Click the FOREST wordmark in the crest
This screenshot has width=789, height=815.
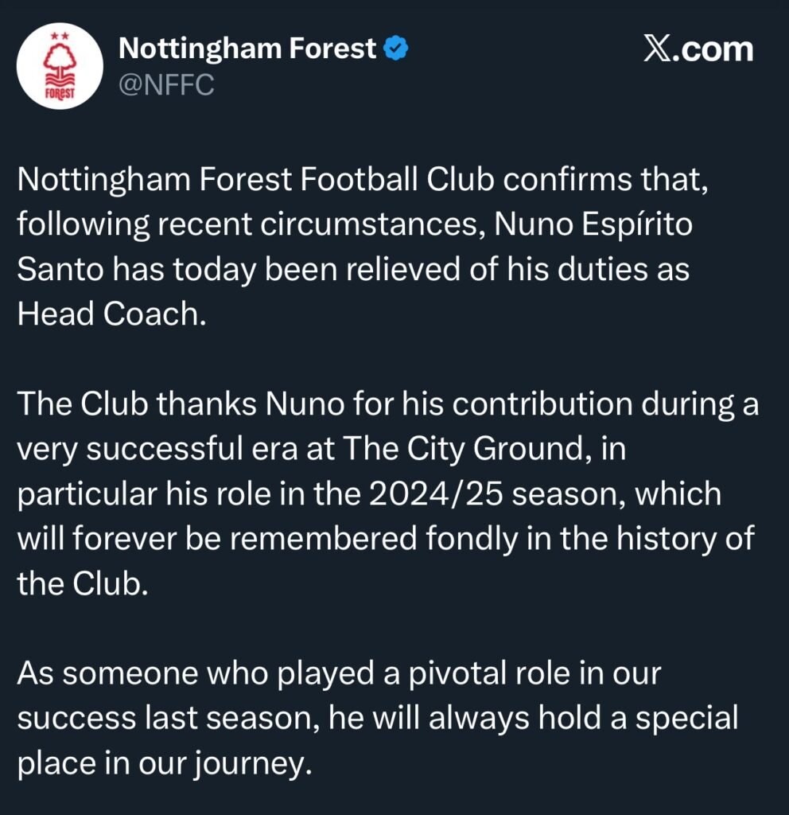(60, 93)
